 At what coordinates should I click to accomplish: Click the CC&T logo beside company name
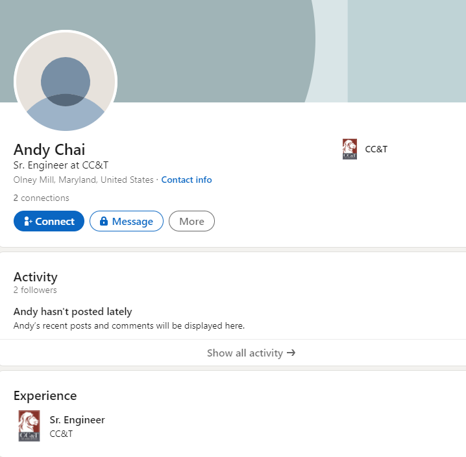click(349, 149)
